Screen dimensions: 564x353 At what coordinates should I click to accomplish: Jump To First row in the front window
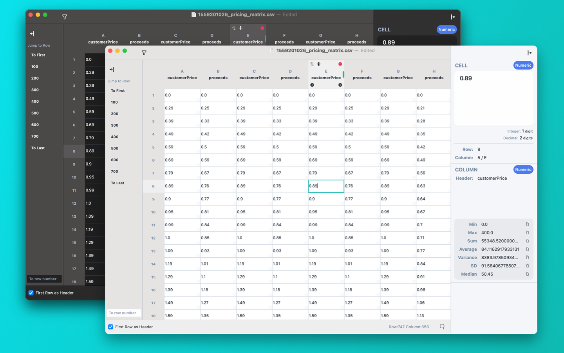coord(117,91)
